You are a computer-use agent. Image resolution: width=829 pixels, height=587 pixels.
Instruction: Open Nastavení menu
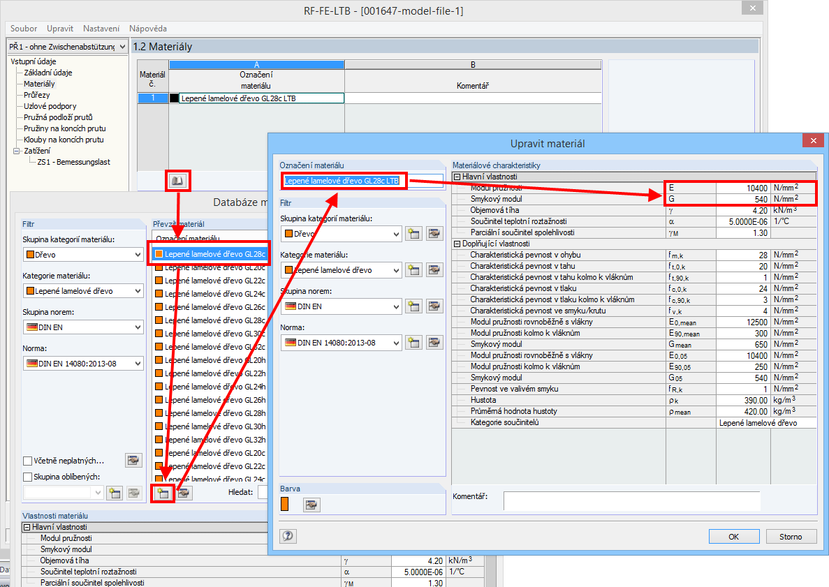click(x=101, y=29)
